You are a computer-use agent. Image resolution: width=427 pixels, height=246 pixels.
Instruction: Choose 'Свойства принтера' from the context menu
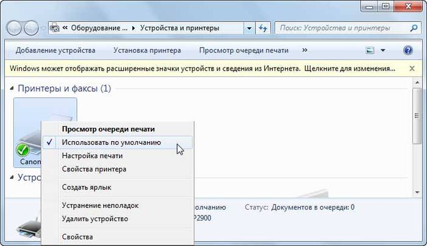pos(94,169)
